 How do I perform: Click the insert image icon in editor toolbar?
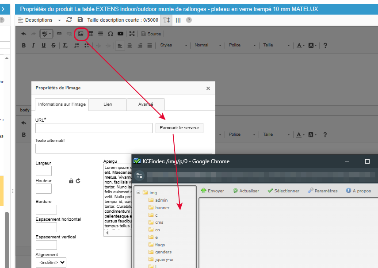point(80,34)
